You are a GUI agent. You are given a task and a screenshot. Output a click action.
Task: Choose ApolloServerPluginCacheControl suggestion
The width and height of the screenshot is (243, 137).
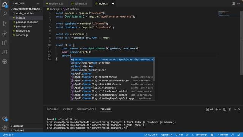pyautogui.click(x=111, y=77)
